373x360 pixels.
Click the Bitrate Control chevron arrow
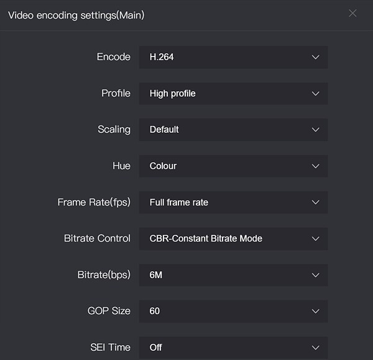coord(315,239)
